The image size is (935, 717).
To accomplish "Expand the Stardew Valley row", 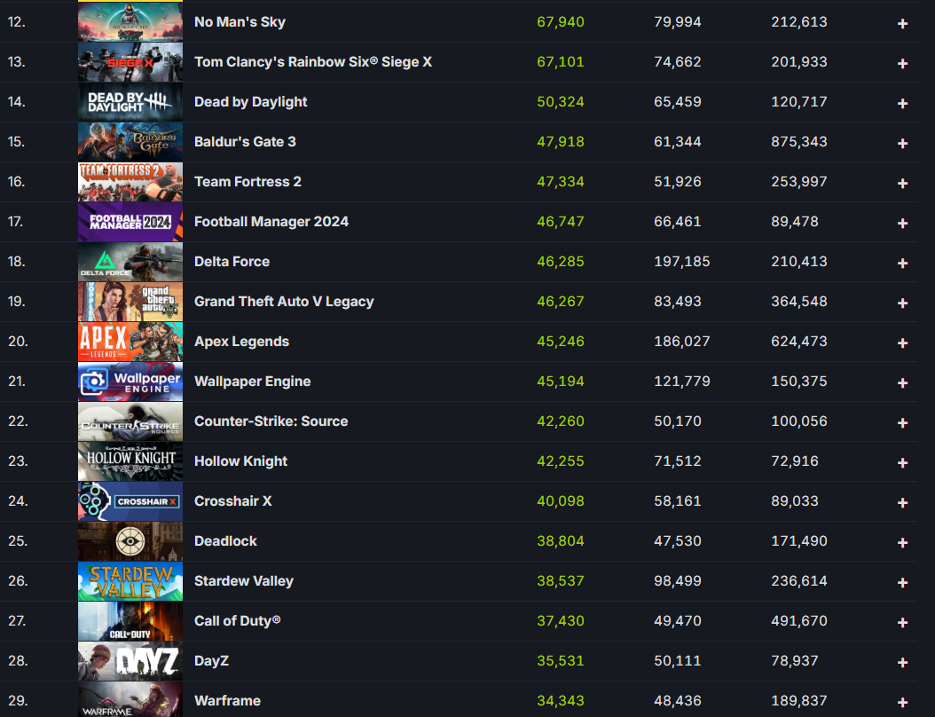I will [x=903, y=583].
